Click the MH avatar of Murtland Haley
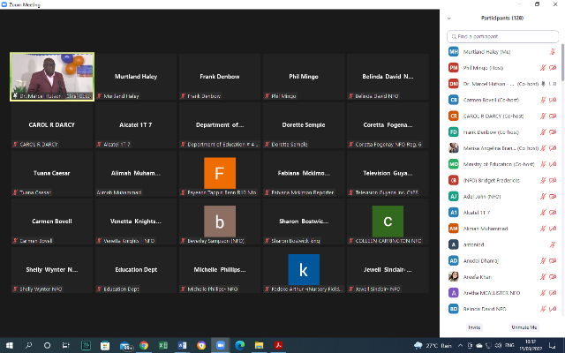This screenshot has width=565, height=353. [x=454, y=52]
